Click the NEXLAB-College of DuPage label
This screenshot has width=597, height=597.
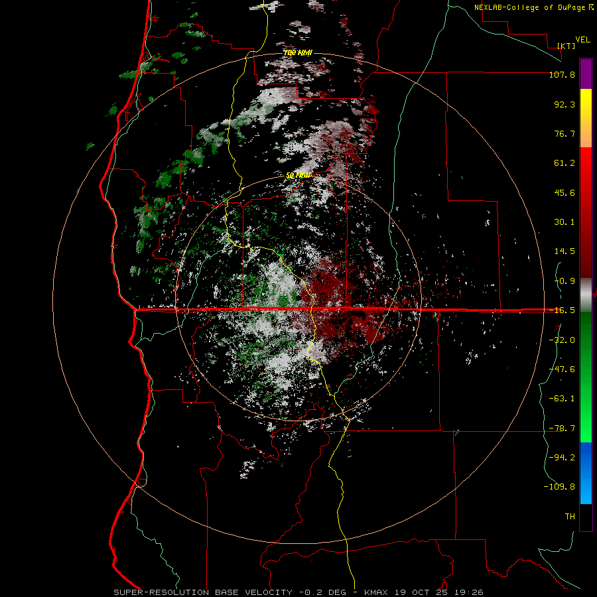(x=533, y=7)
